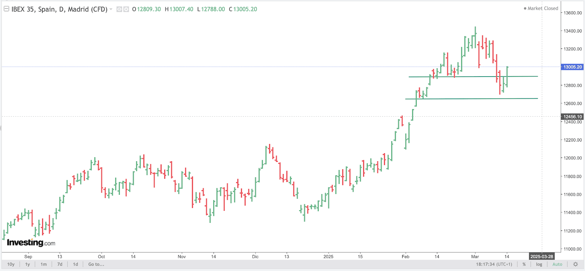Toggle log scale mode
The height and width of the screenshot is (271, 585).
pos(539,264)
